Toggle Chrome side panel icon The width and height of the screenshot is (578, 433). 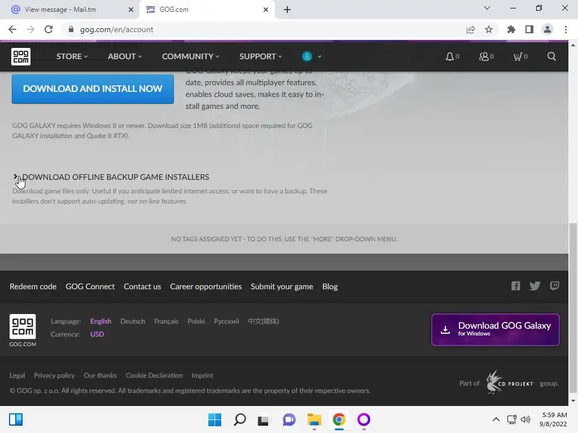coord(529,29)
